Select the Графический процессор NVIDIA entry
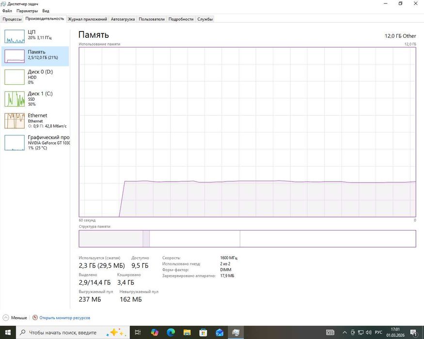This screenshot has width=424, height=339. pyautogui.click(x=35, y=142)
